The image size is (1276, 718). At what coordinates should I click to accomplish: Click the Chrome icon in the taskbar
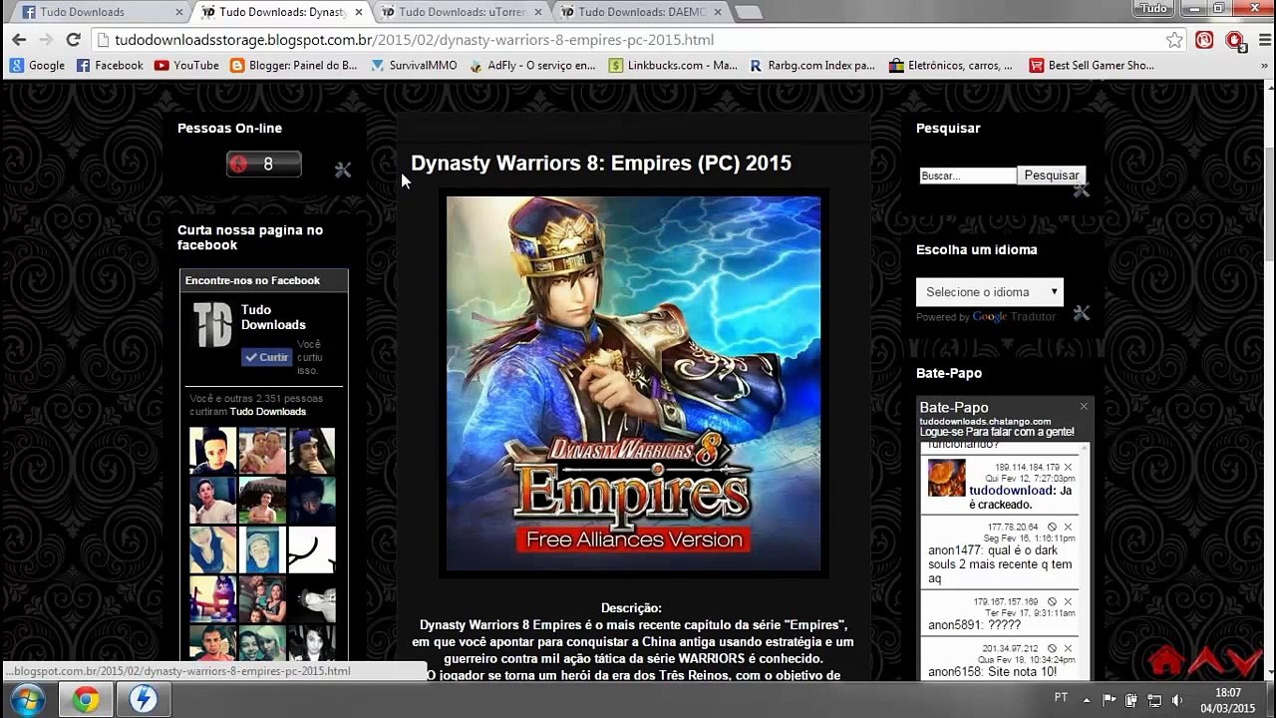click(86, 700)
